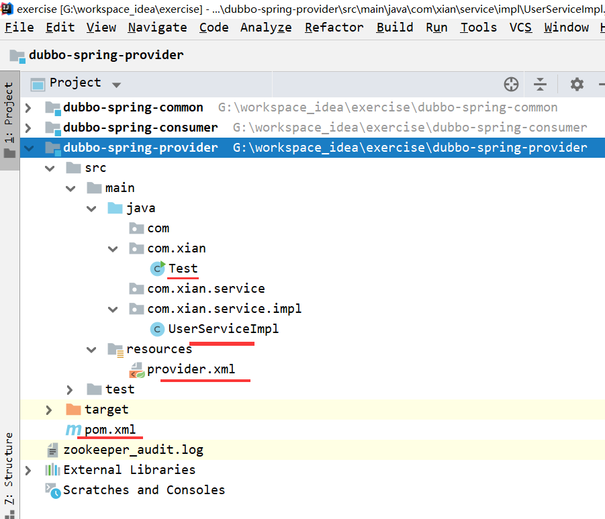The height and width of the screenshot is (519, 605).
Task: Open the Edit menu
Action: (x=60, y=28)
